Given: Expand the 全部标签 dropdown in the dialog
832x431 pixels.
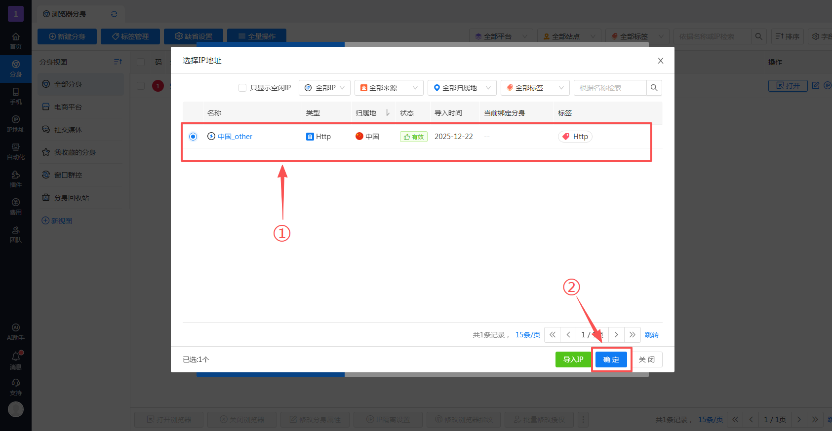Looking at the screenshot, I should [x=535, y=88].
